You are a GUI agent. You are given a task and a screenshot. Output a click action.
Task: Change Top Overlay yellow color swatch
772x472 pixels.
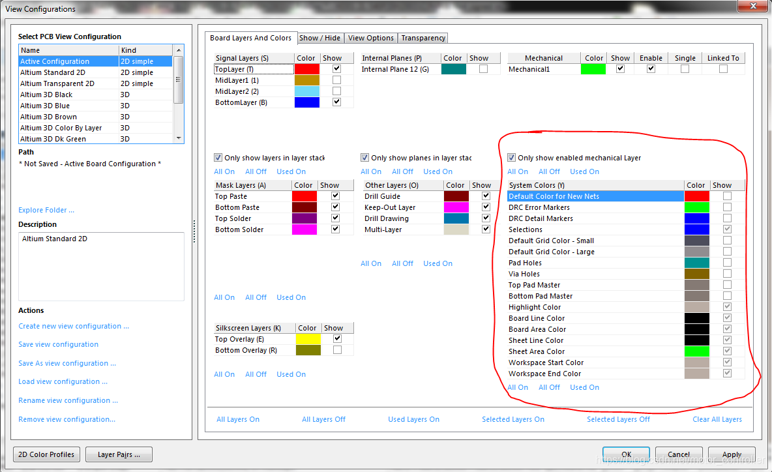pyautogui.click(x=308, y=339)
